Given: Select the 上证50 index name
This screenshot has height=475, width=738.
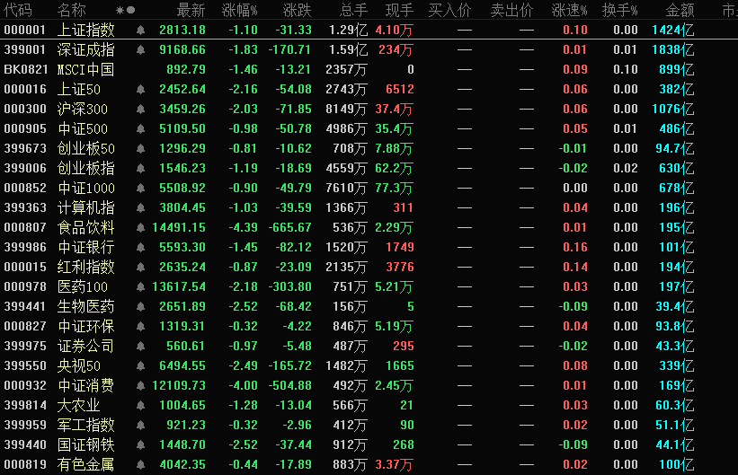Looking at the screenshot, I should 78,90.
